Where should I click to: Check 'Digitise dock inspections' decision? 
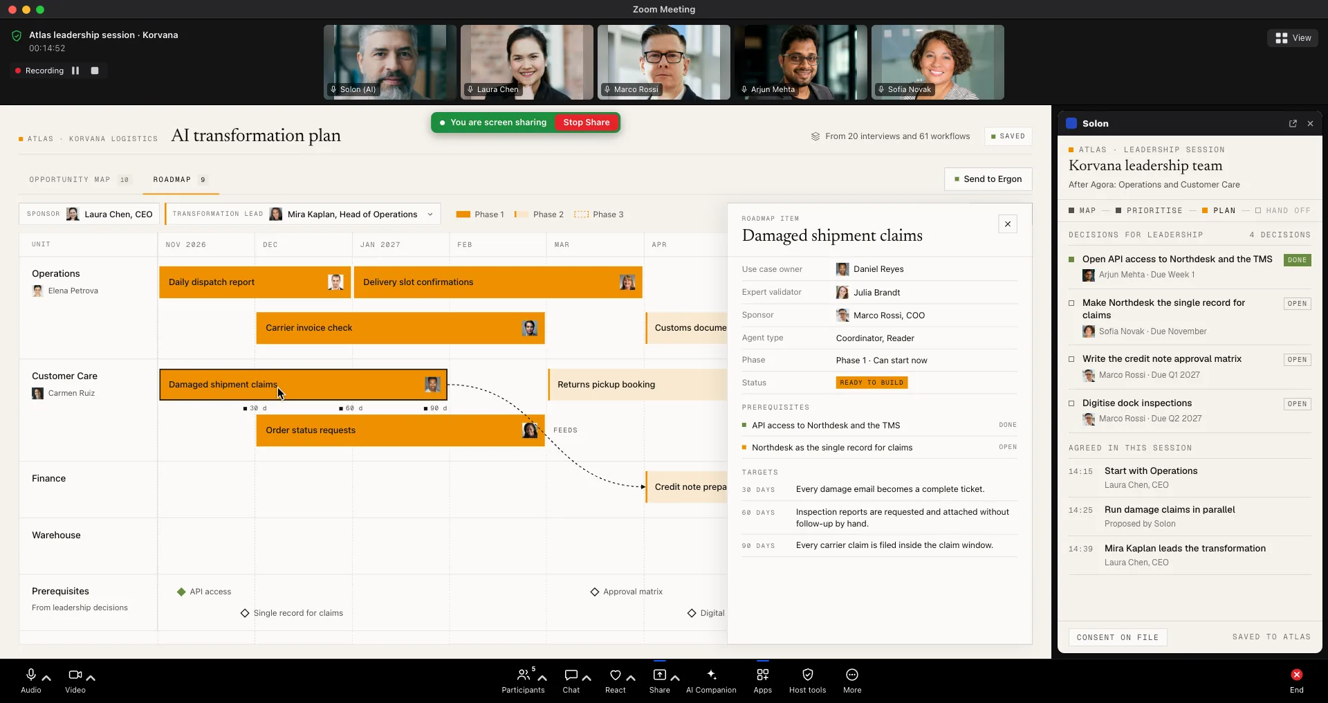click(x=1071, y=403)
